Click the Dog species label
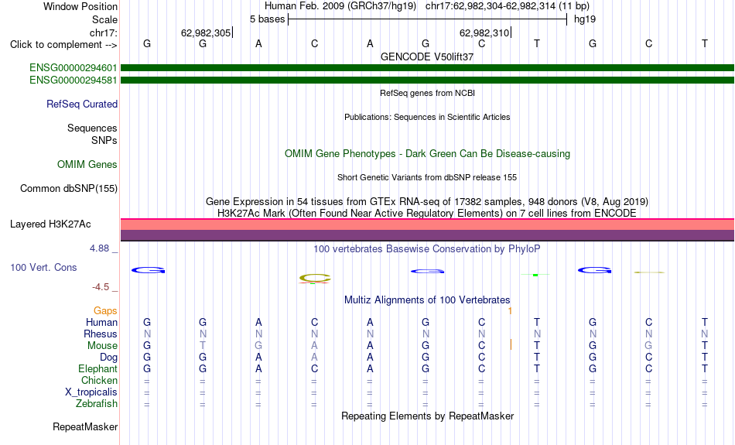The image size is (735, 445). click(x=108, y=358)
